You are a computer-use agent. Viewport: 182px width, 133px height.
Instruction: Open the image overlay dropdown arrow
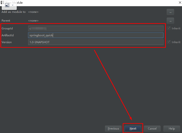tap(13, 5)
